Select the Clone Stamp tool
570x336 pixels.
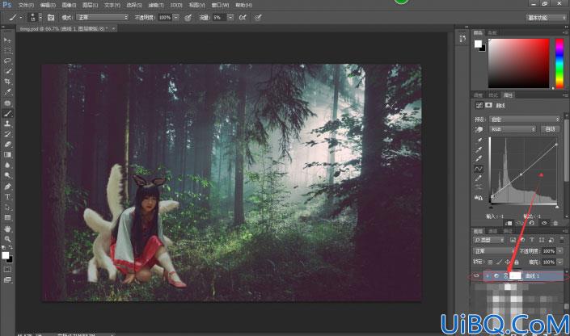tap(7, 124)
